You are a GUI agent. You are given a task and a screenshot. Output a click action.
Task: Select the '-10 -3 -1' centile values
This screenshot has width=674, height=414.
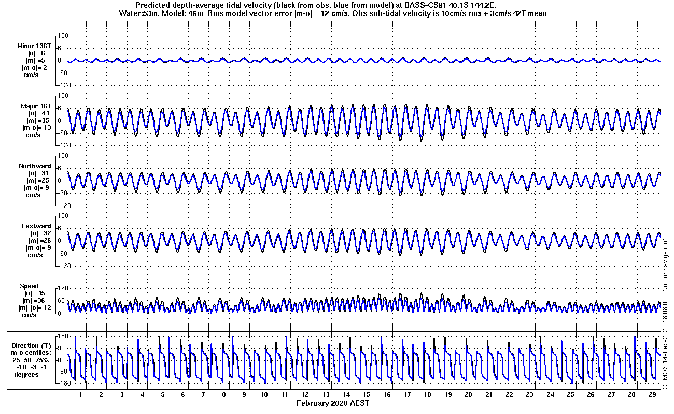[x=30, y=367]
